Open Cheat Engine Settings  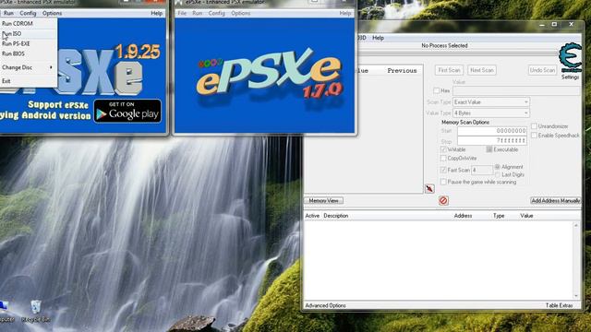pyautogui.click(x=571, y=77)
